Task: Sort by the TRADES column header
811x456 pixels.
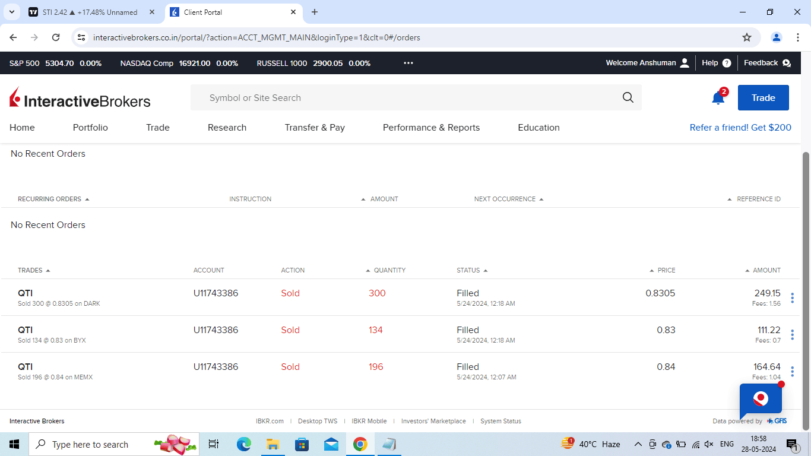Action: pyautogui.click(x=34, y=270)
